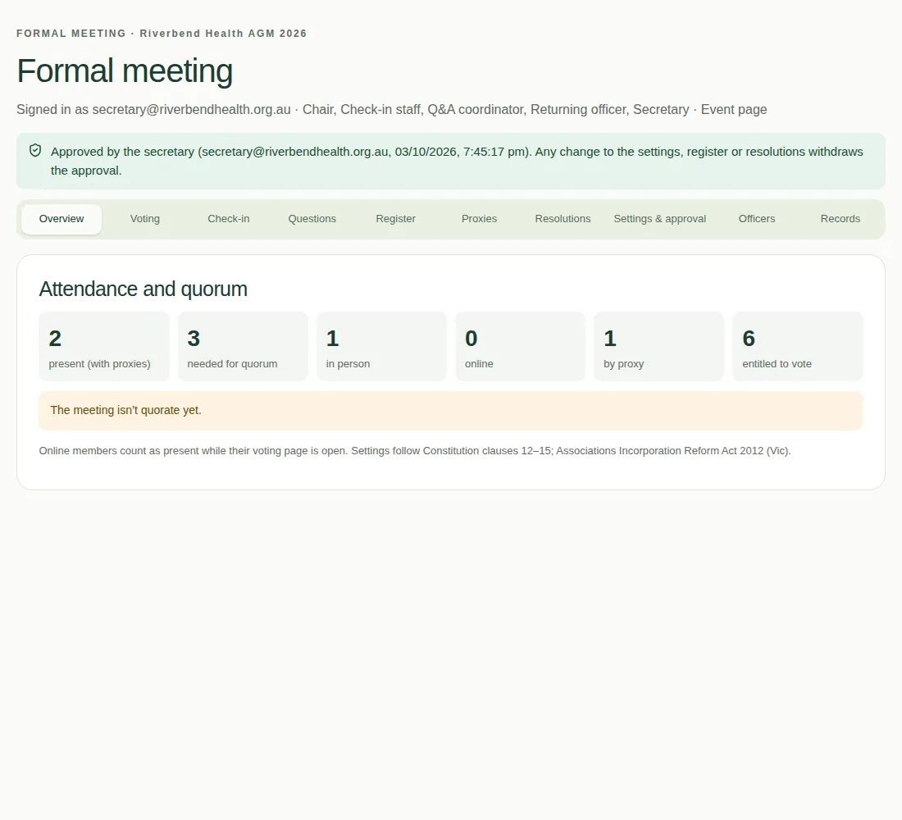Screen dimensions: 902x820
Task: Click the 'entitled to vote' count card
Action: (798, 346)
